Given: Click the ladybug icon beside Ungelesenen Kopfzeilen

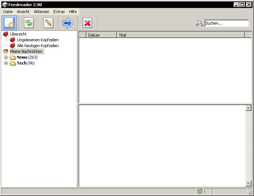Looking at the screenshot, I should coord(12,40).
